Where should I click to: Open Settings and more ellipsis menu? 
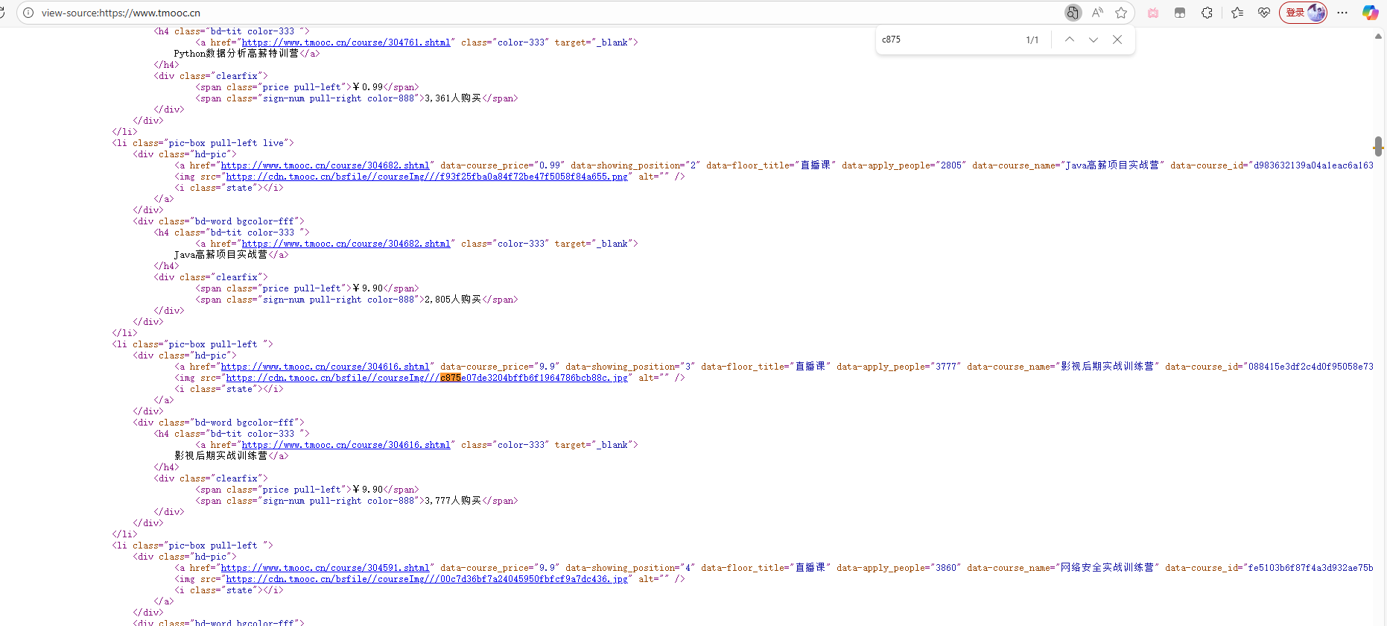[x=1342, y=13]
